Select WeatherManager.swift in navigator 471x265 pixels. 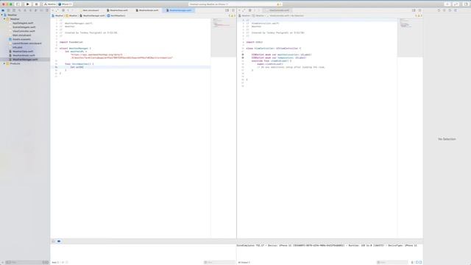[25, 60]
